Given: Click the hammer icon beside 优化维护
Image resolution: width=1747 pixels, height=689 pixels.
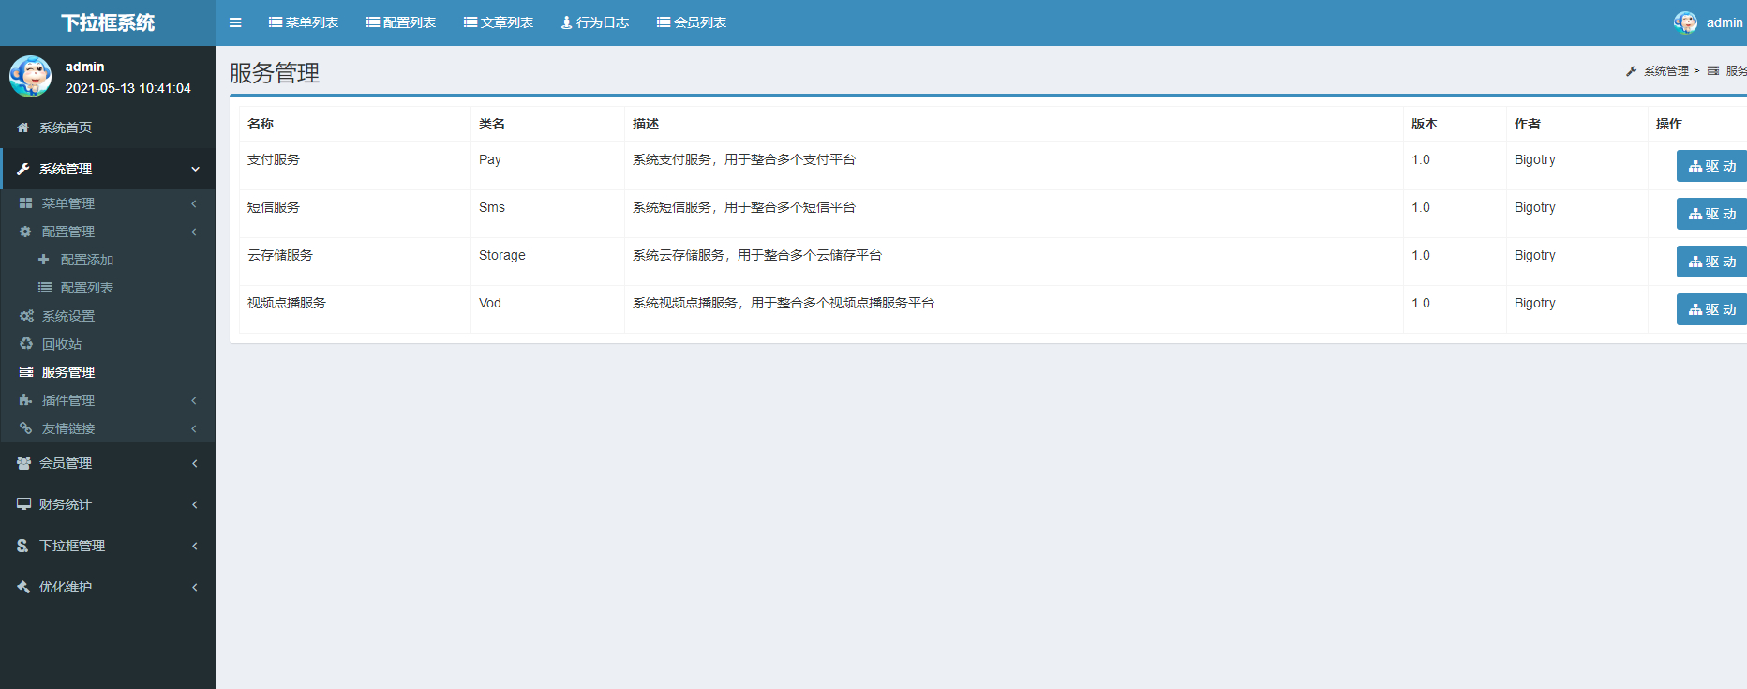Looking at the screenshot, I should coord(23,587).
